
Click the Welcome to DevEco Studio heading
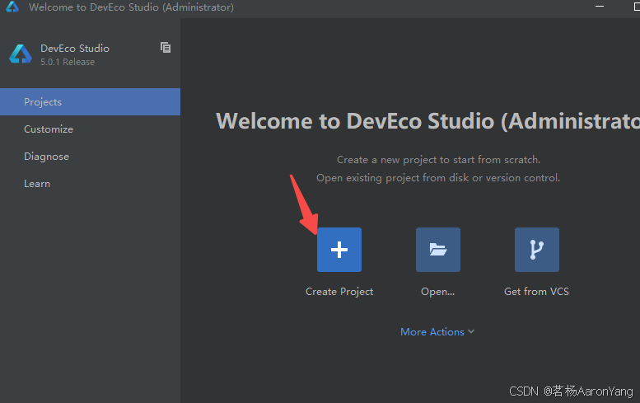[427, 121]
